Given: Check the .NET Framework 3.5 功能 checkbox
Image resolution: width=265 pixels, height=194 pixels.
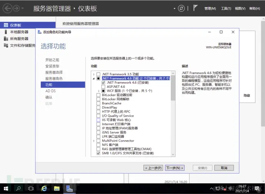Looking at the screenshot, I should point(98,74).
